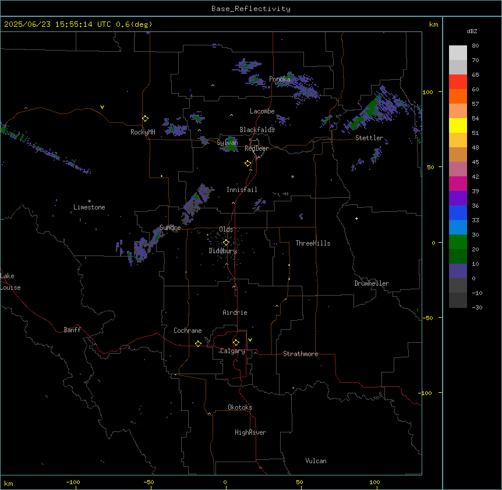The width and height of the screenshot is (502, 490).
Task: Click the yellow diamond marker above Didsbury
Action: click(226, 243)
